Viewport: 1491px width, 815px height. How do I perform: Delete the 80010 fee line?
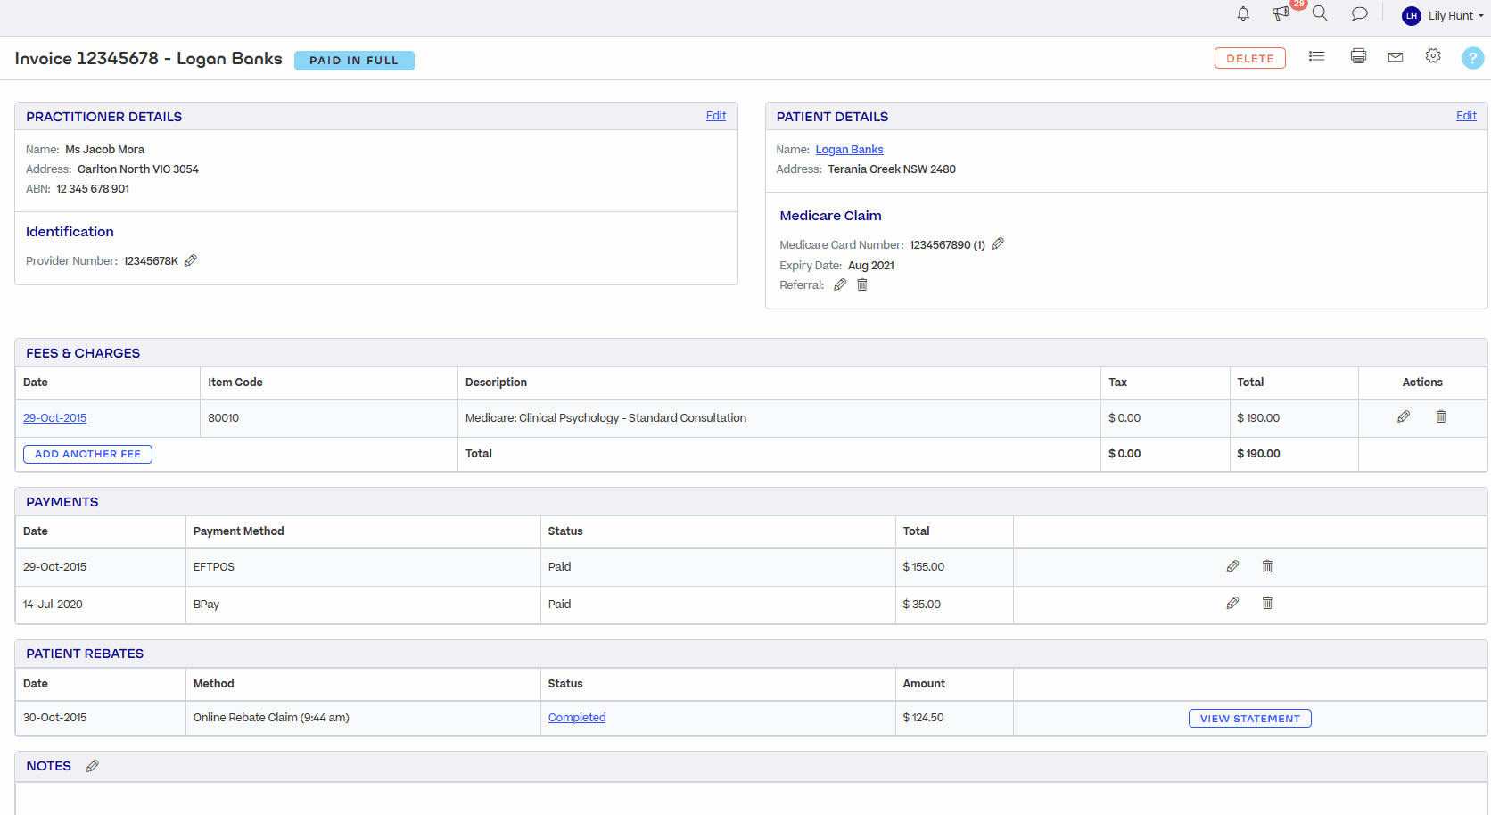pyautogui.click(x=1441, y=417)
